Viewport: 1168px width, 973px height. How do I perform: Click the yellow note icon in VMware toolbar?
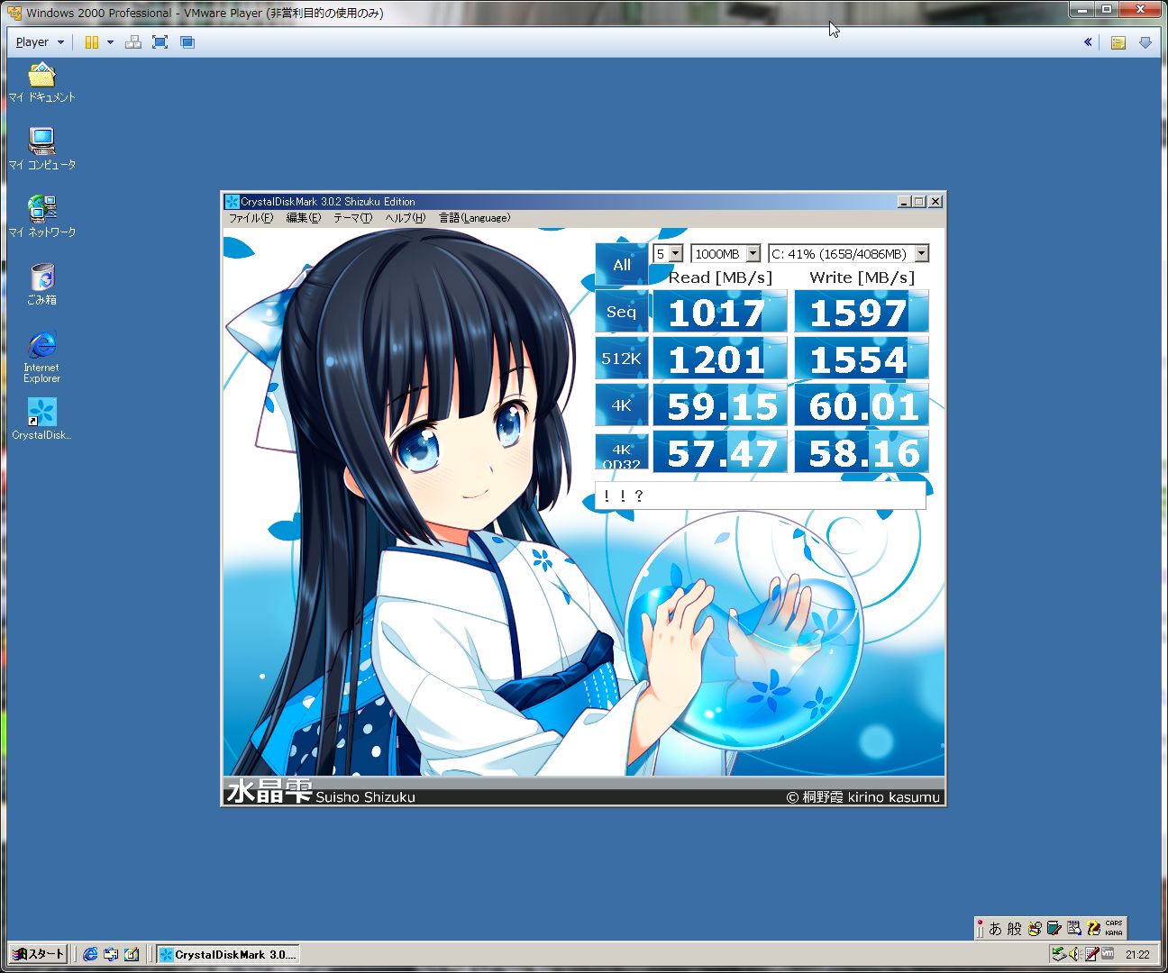pyautogui.click(x=1118, y=42)
